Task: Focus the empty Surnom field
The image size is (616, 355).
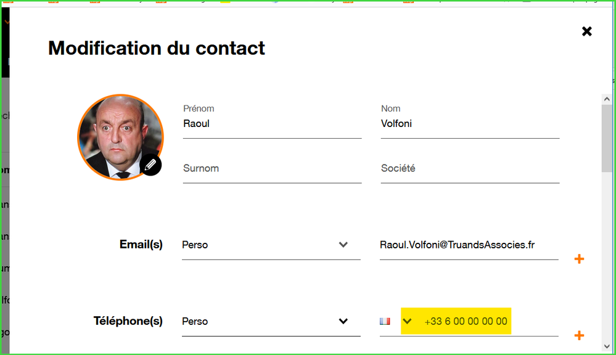Action: pyautogui.click(x=271, y=169)
